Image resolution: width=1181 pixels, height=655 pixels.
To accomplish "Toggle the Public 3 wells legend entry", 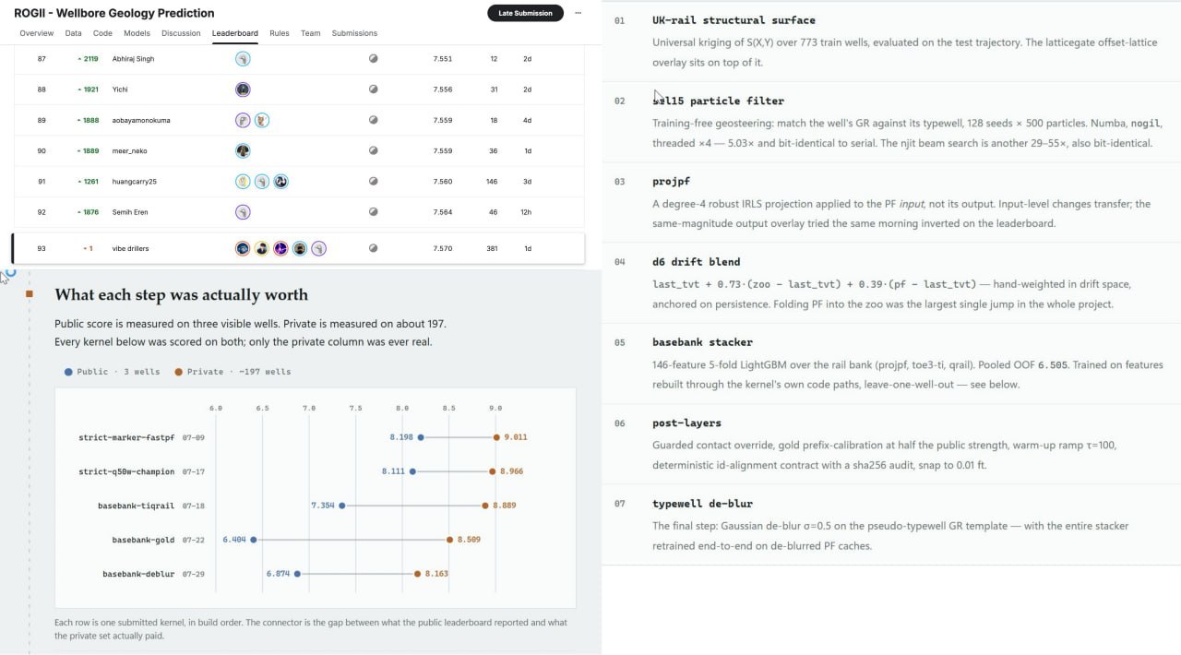I will 100,372.
